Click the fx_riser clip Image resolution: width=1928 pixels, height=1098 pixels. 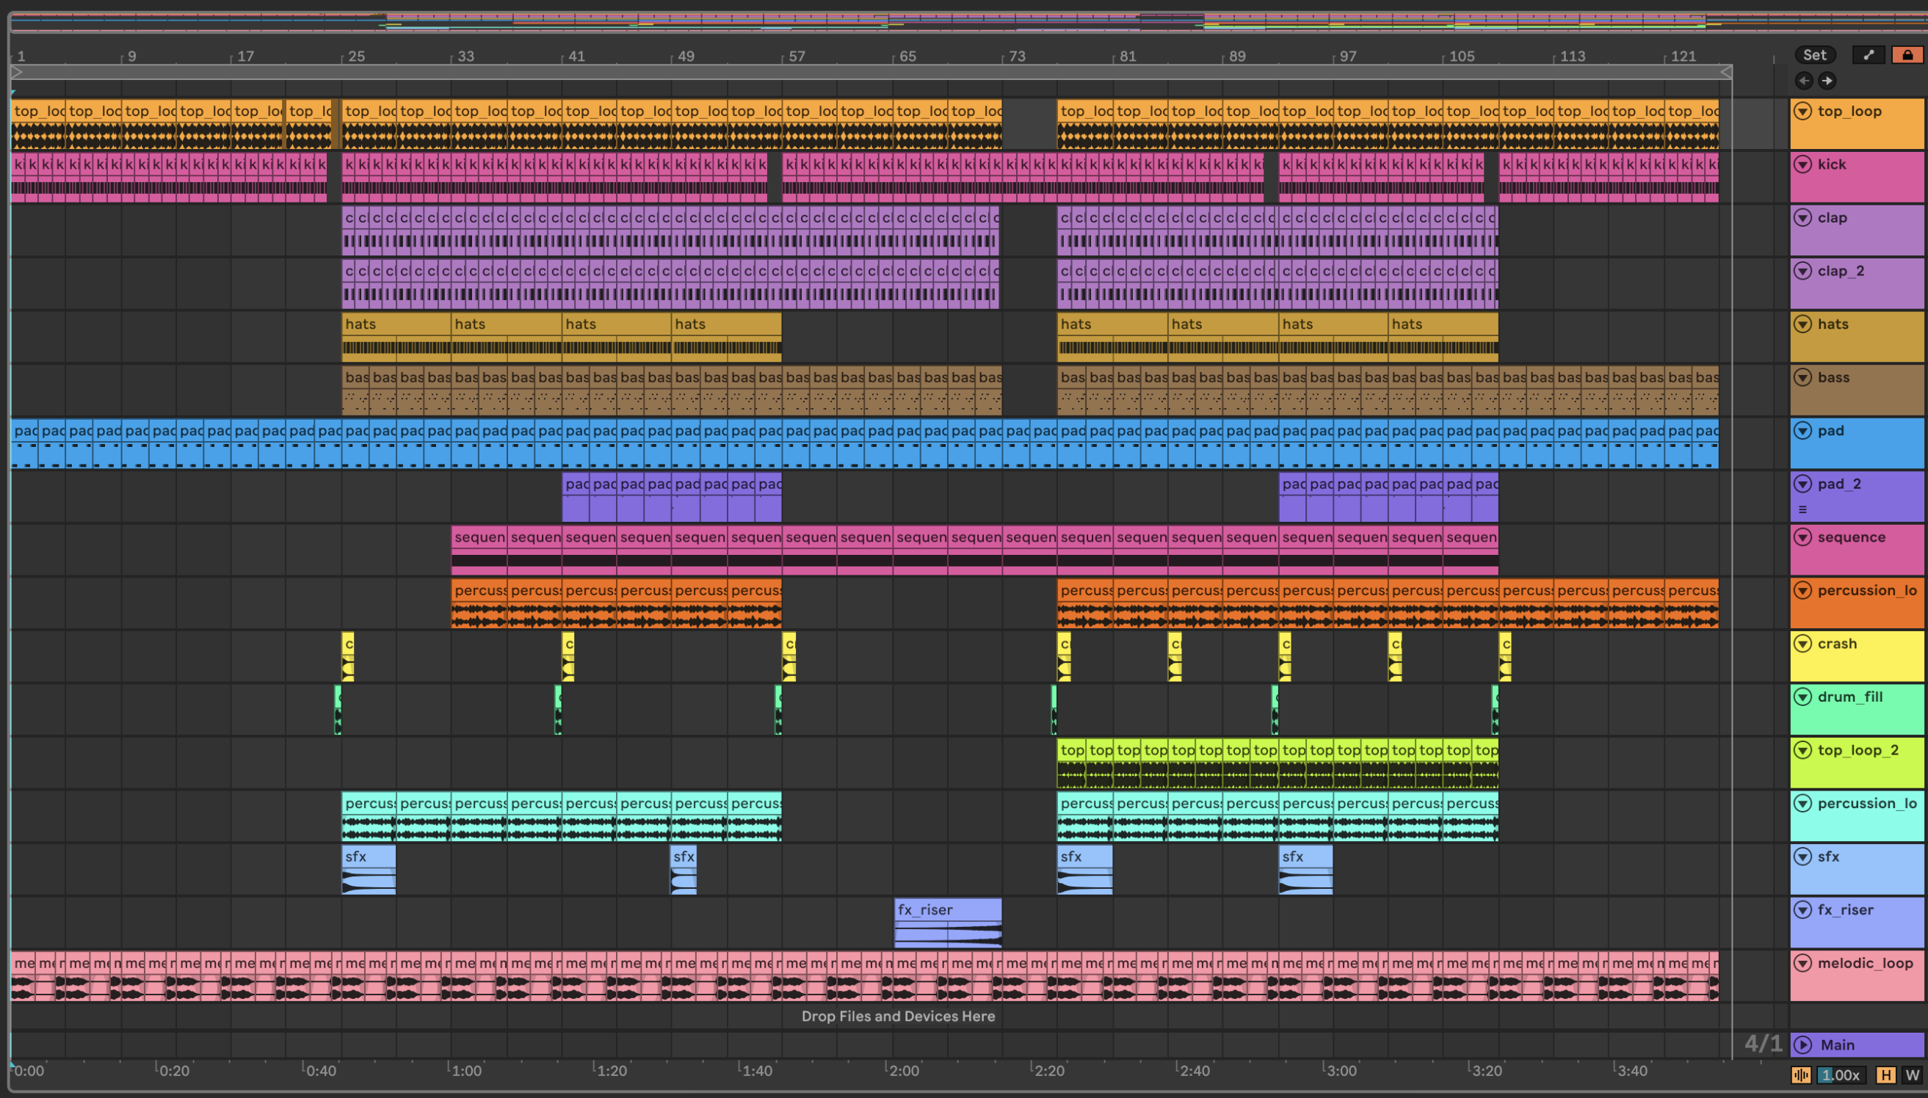[947, 922]
